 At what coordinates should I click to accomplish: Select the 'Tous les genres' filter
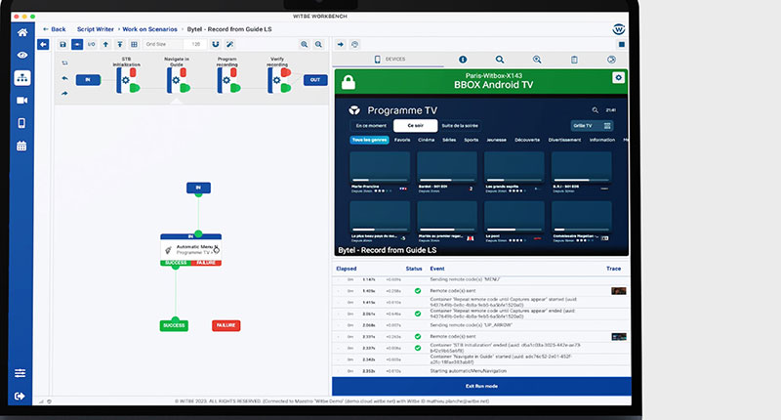click(x=369, y=140)
